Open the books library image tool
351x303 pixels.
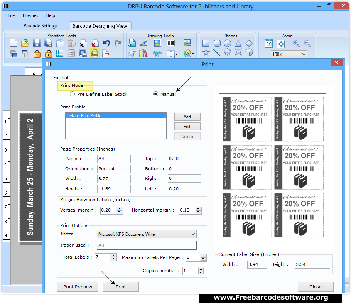143,54
